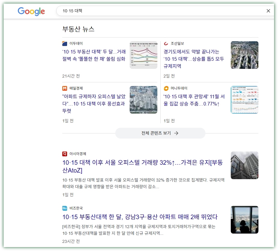The width and height of the screenshot is (278, 251).
Task: Click the 매일경제 publisher icon
Action: (x=65, y=88)
